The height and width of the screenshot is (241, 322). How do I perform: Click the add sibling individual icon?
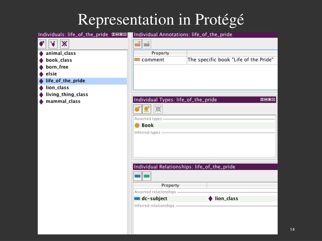[x=53, y=44]
